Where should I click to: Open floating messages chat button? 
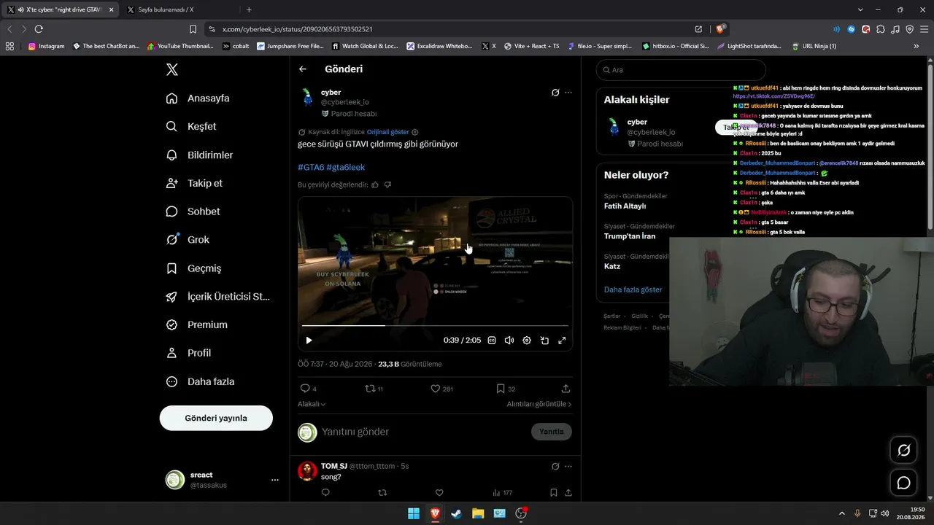pos(903,483)
